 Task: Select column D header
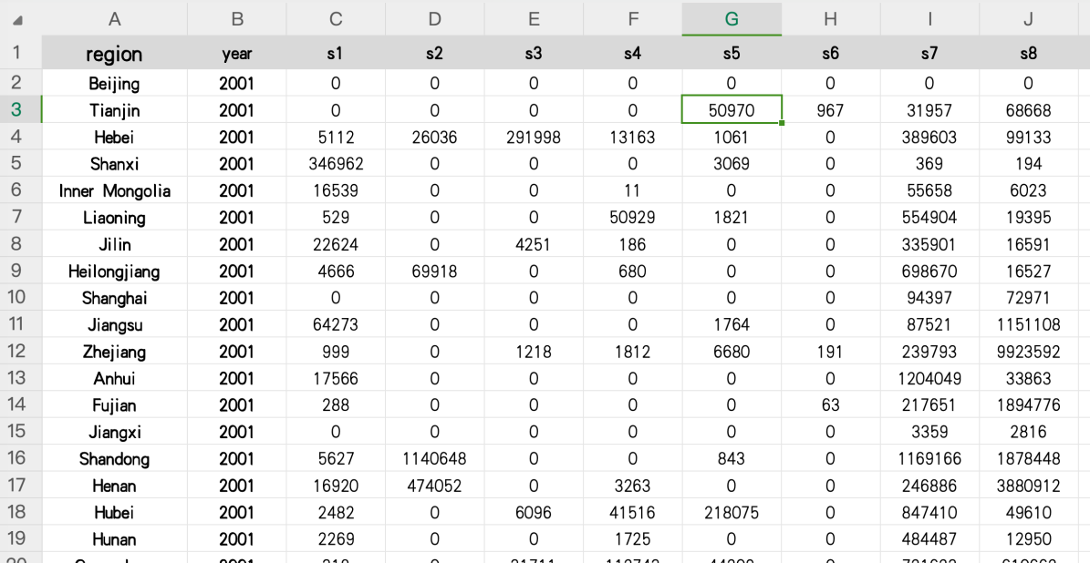(434, 19)
